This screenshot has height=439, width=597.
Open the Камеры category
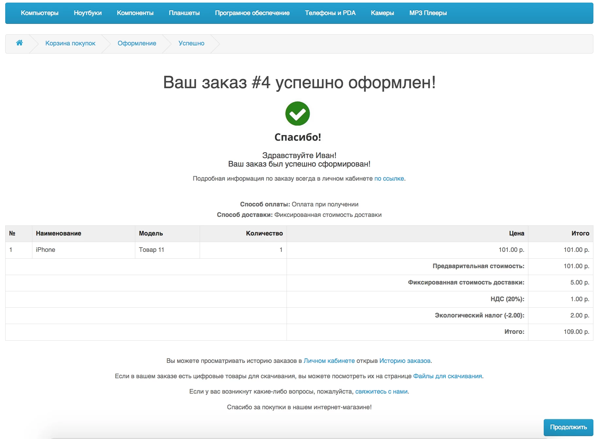pyautogui.click(x=382, y=13)
